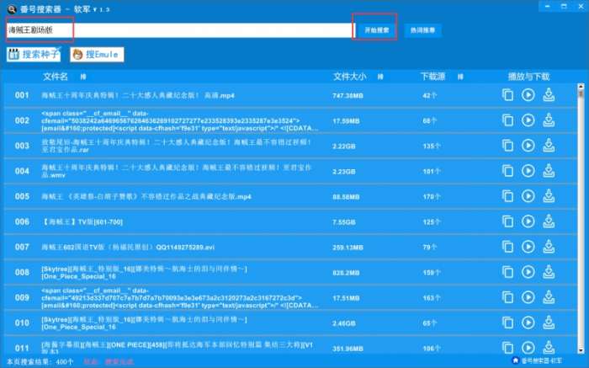
Task: Play result 004 wmv file
Action: 528,171
